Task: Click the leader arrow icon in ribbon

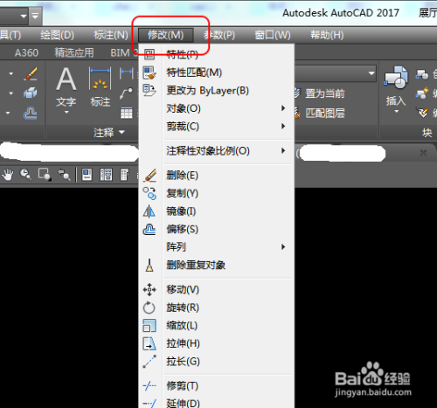Action: tap(126, 93)
